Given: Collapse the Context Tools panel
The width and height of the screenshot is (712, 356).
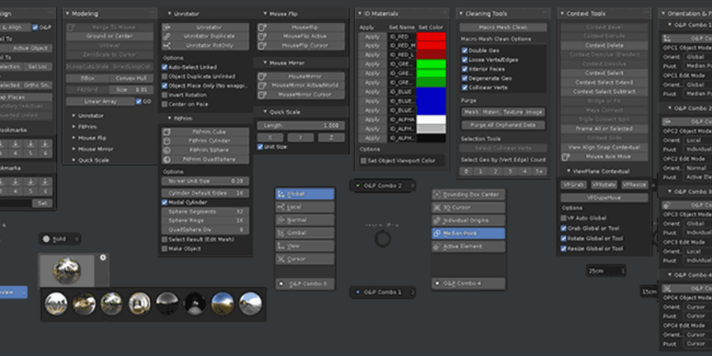Looking at the screenshot, I should tap(562, 14).
